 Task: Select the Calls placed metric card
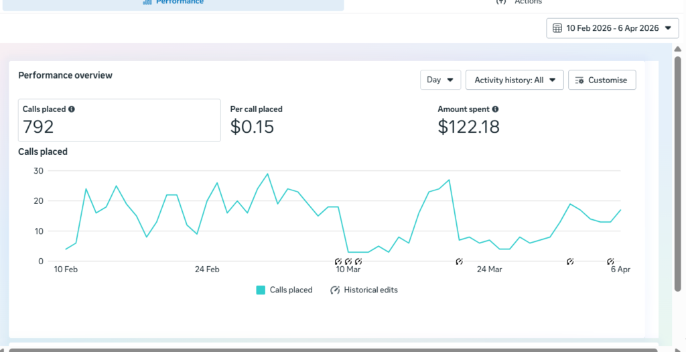pyautogui.click(x=119, y=121)
